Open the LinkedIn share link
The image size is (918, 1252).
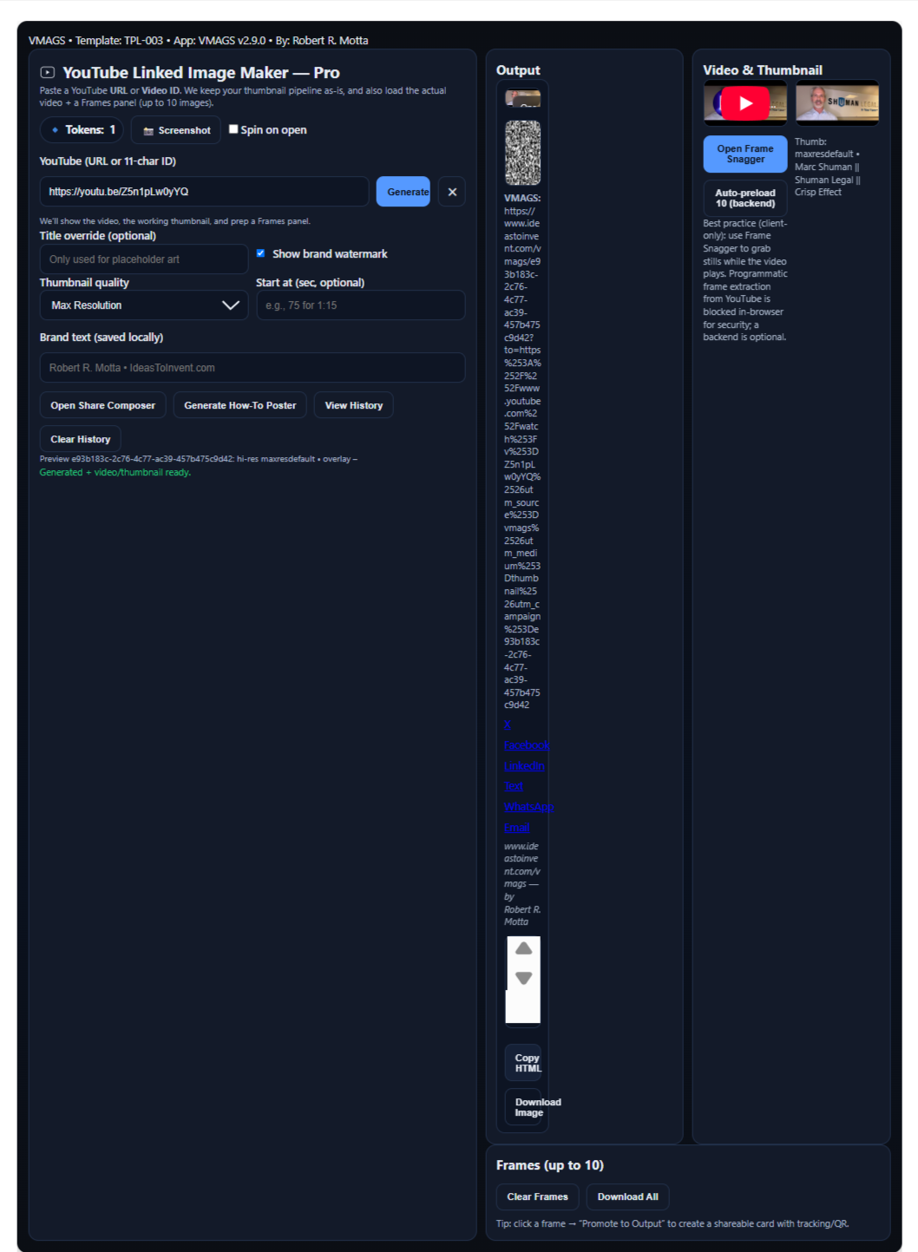coord(524,766)
